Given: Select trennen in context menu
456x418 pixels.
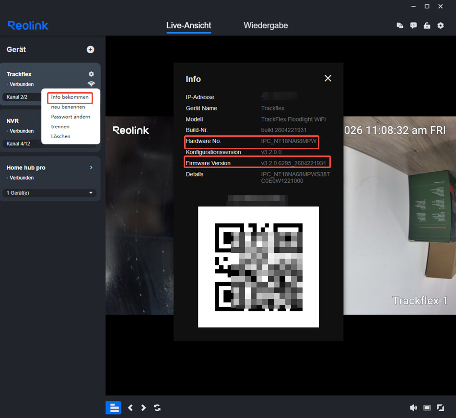Looking at the screenshot, I should (60, 127).
